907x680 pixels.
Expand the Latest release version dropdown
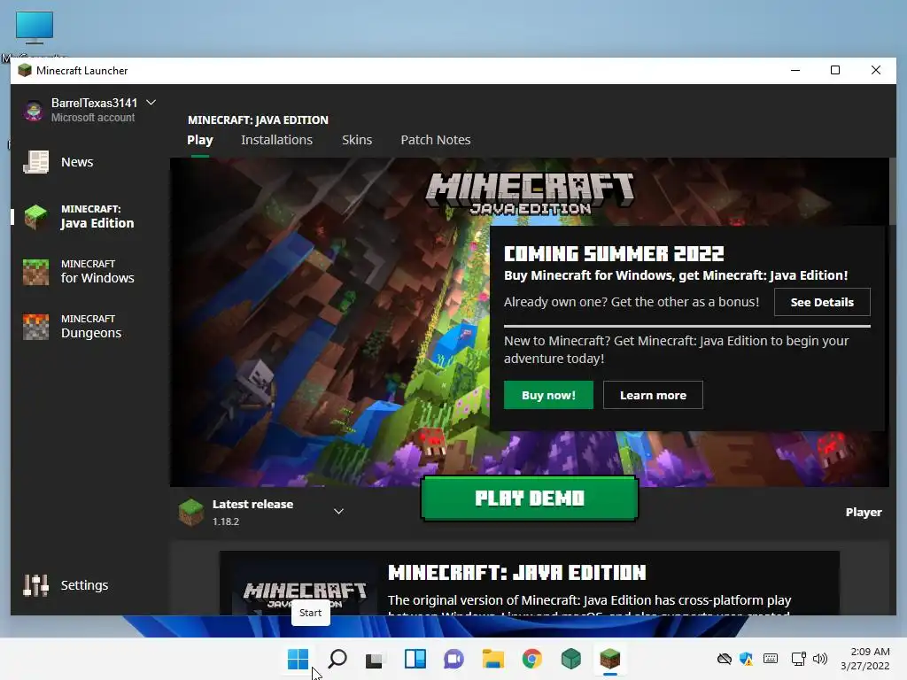[339, 511]
